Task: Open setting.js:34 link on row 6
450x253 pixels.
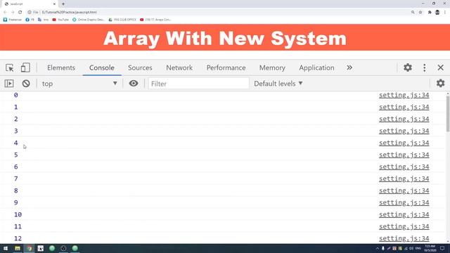Action: pos(404,167)
